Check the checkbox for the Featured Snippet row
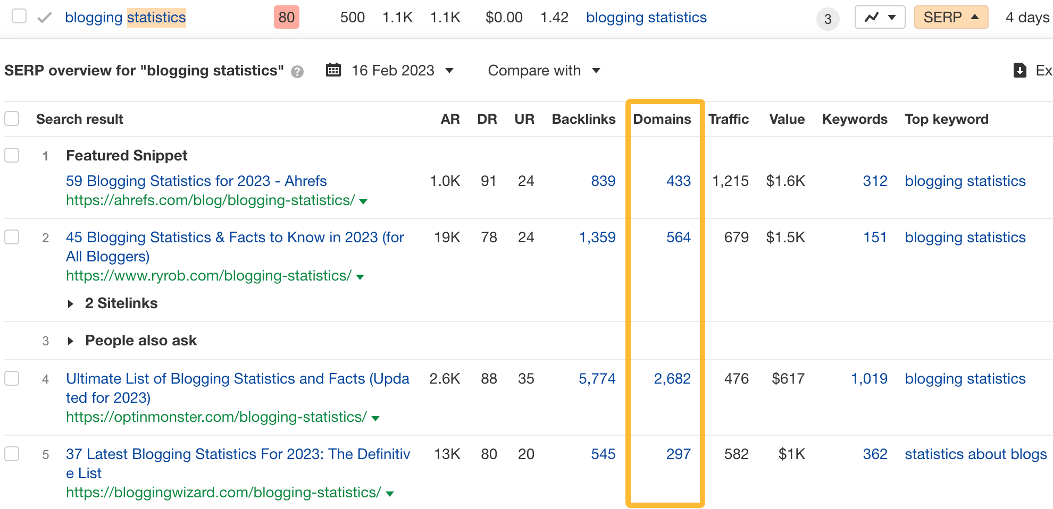 pos(12,155)
